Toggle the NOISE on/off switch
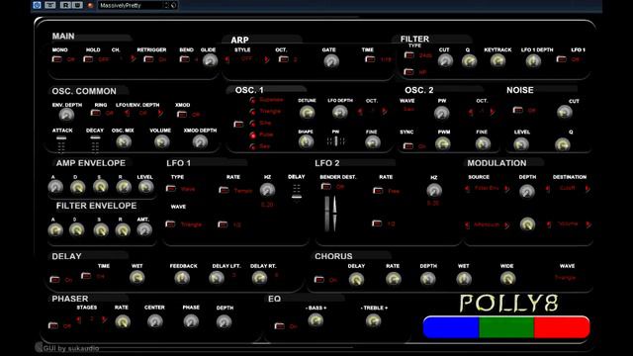 click(517, 110)
